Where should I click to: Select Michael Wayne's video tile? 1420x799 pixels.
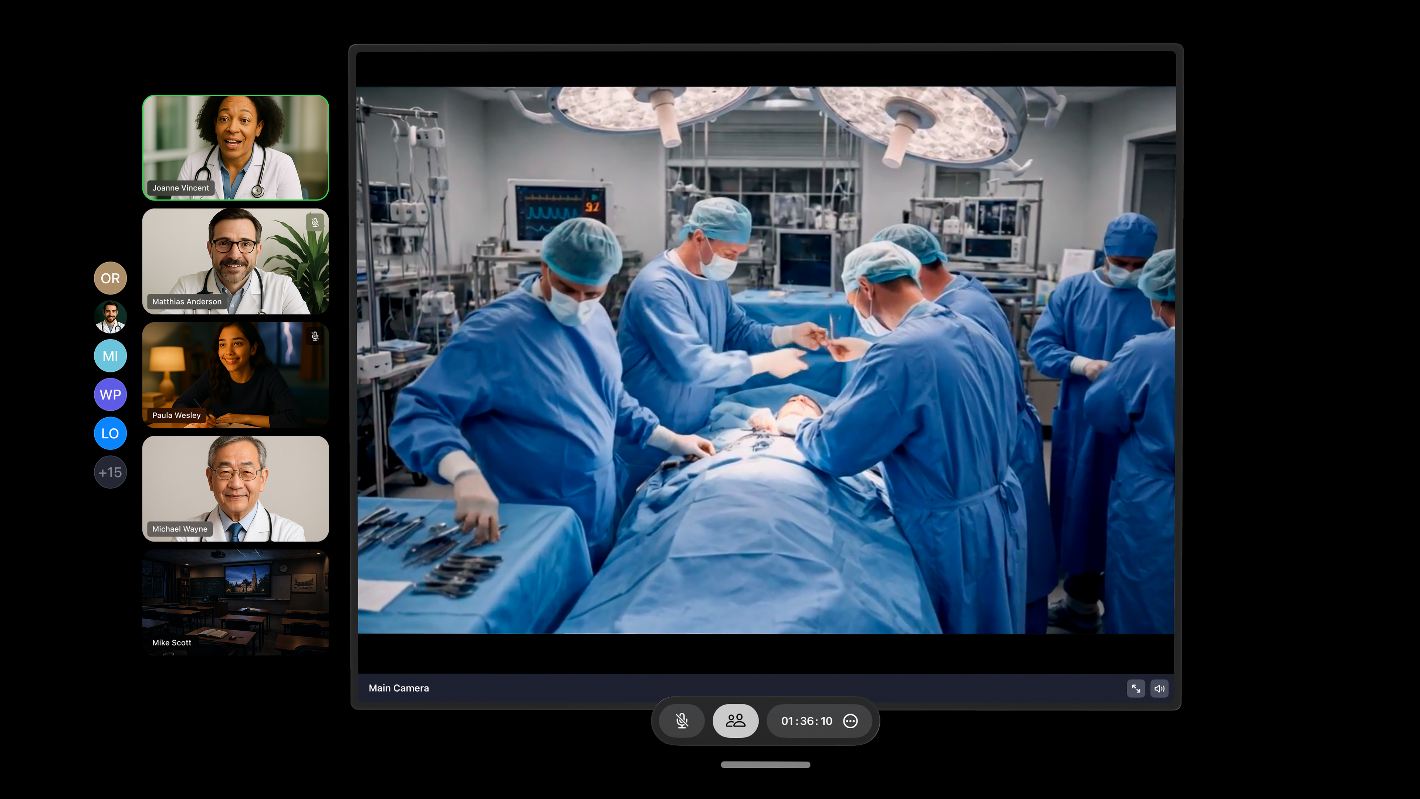point(236,489)
